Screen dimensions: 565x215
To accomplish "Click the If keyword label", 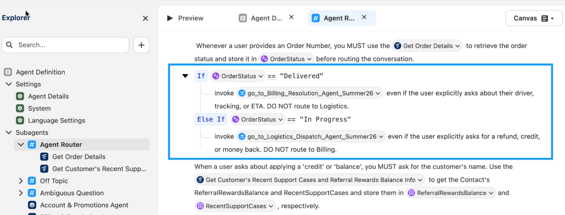I will (x=201, y=76).
